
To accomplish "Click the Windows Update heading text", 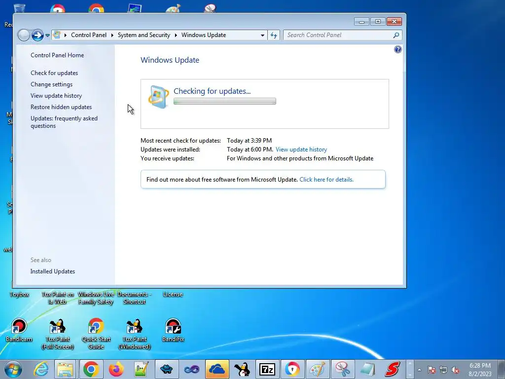I will 170,60.
